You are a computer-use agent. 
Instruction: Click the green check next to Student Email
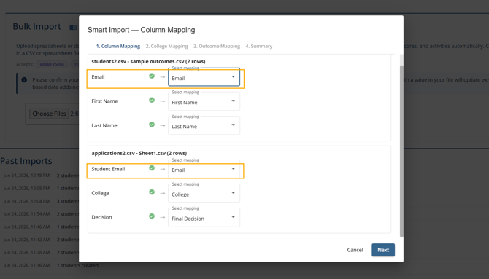click(x=152, y=168)
